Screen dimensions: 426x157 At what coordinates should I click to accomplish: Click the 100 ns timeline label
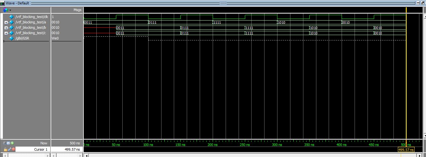tap(148, 145)
